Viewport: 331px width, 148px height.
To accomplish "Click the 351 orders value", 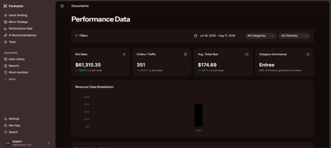I will [x=141, y=65].
